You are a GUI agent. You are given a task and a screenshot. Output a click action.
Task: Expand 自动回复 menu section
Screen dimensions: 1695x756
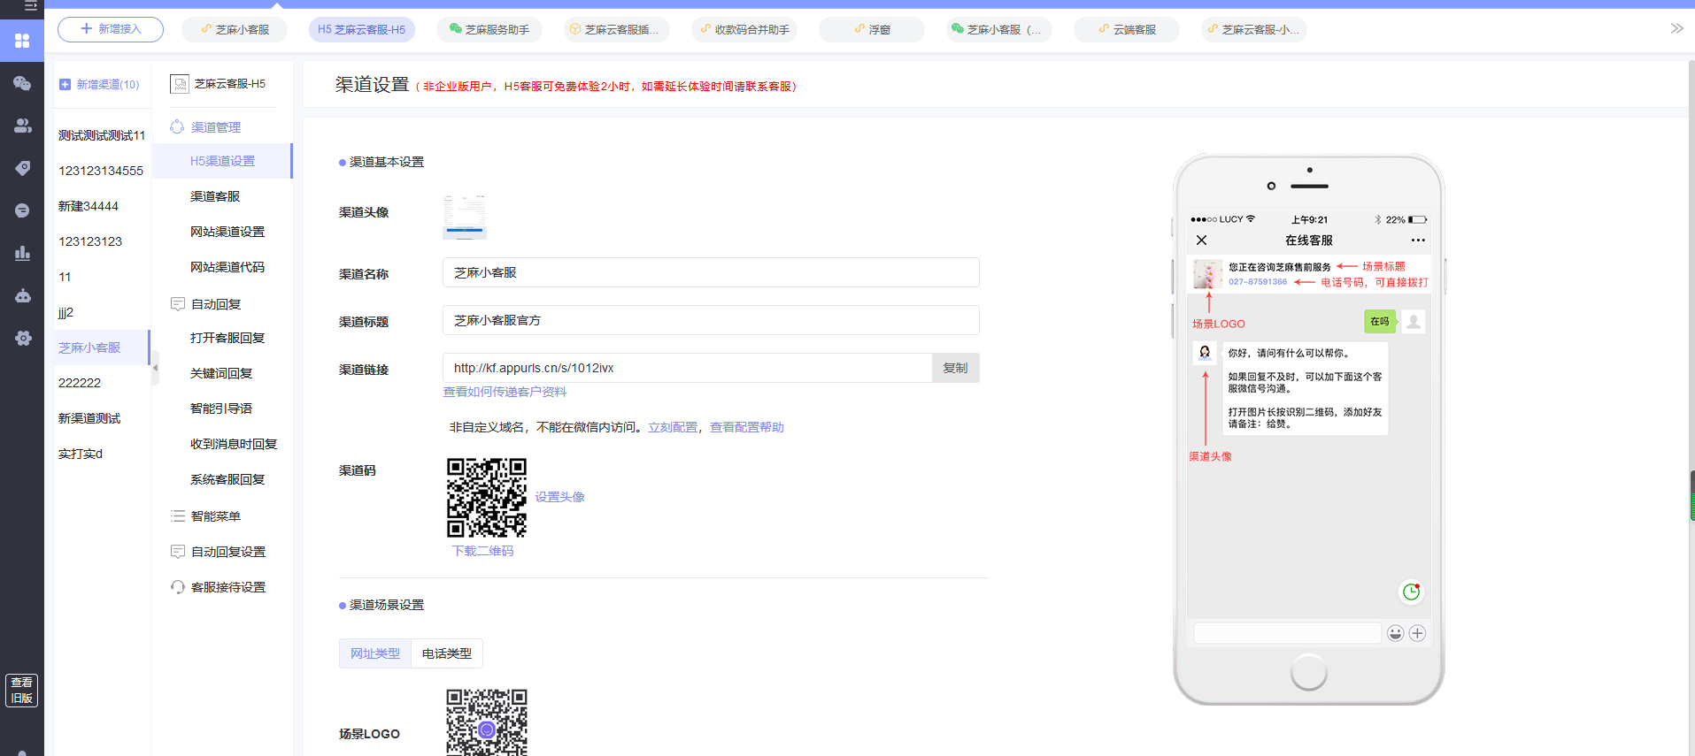click(217, 304)
